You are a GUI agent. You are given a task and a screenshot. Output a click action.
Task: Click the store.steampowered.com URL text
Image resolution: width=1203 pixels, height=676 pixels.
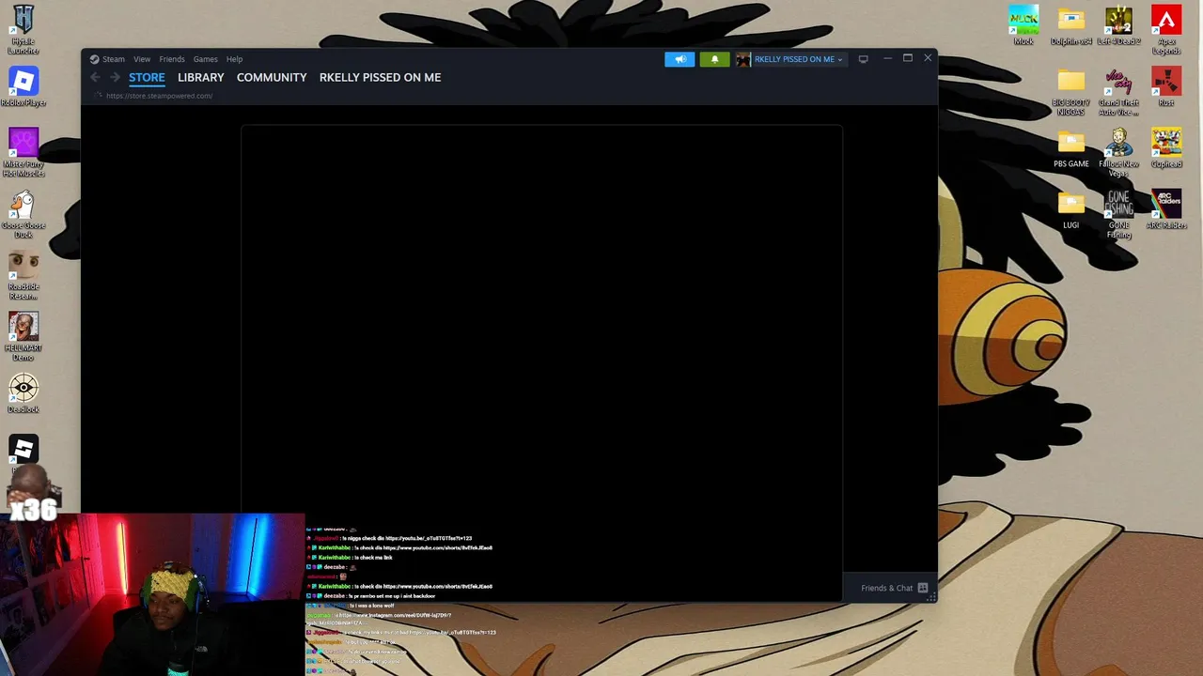pos(159,96)
